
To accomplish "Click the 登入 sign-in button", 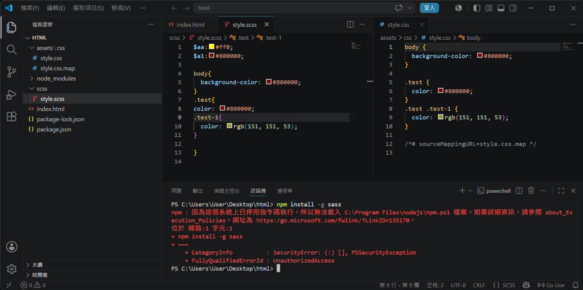I will tap(429, 8).
